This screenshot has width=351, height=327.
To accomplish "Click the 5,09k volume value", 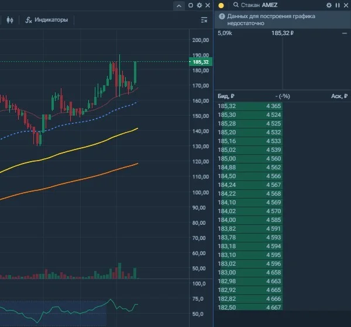I will point(225,33).
